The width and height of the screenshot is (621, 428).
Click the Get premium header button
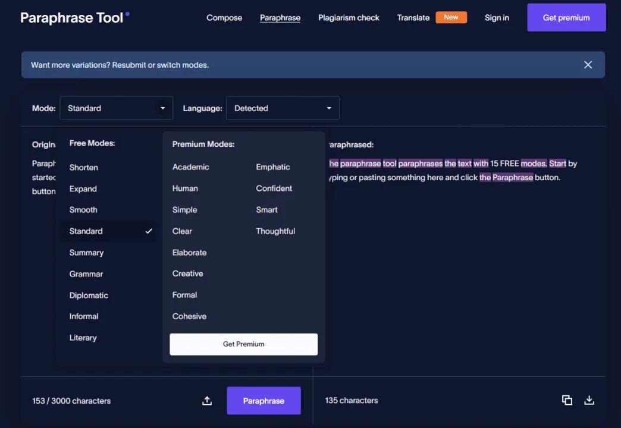566,17
